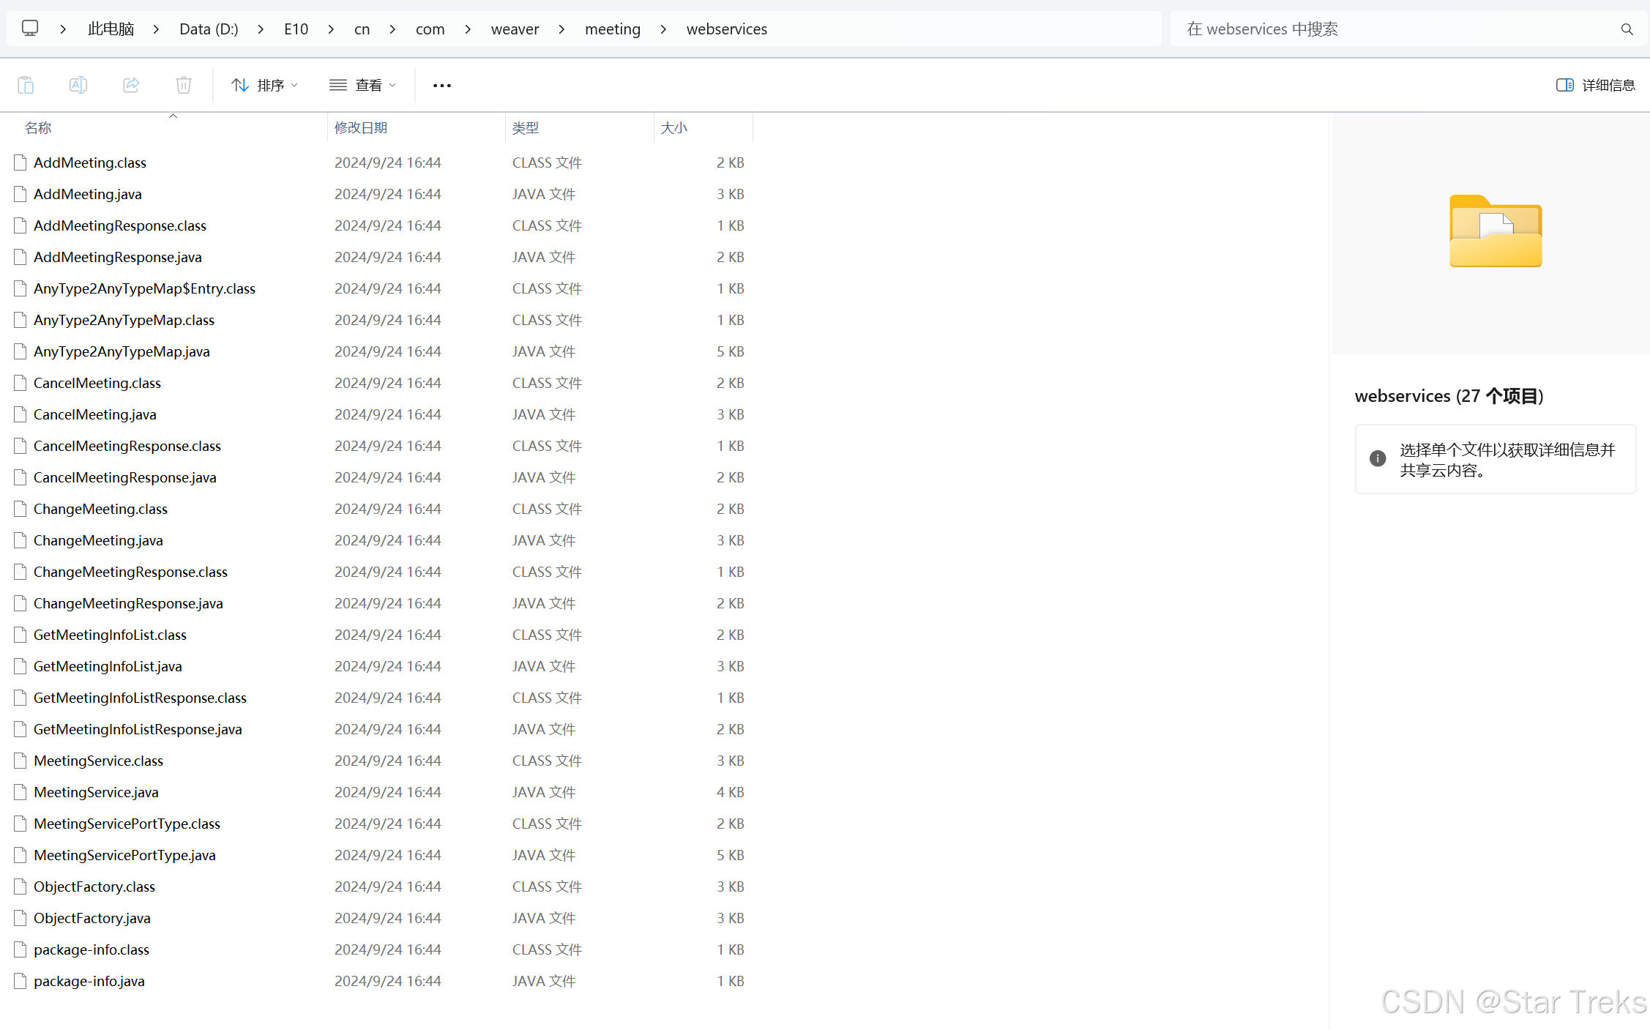Expand the chevron after weaver in path

pyautogui.click(x=561, y=29)
